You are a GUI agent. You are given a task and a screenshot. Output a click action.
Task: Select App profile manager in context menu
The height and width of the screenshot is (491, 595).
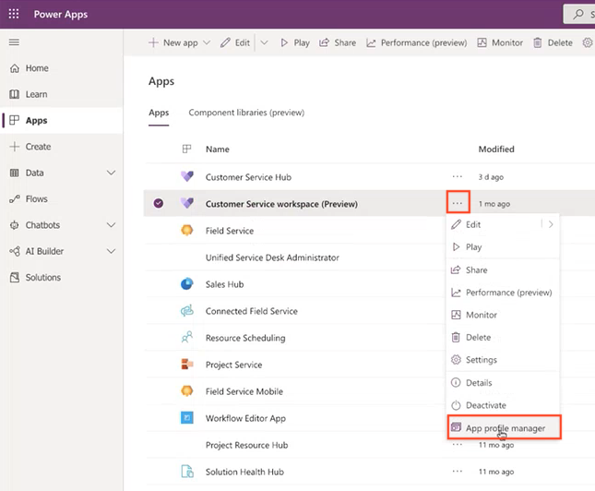[x=505, y=427]
